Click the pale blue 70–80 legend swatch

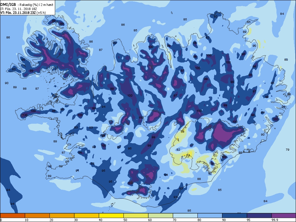185,215
